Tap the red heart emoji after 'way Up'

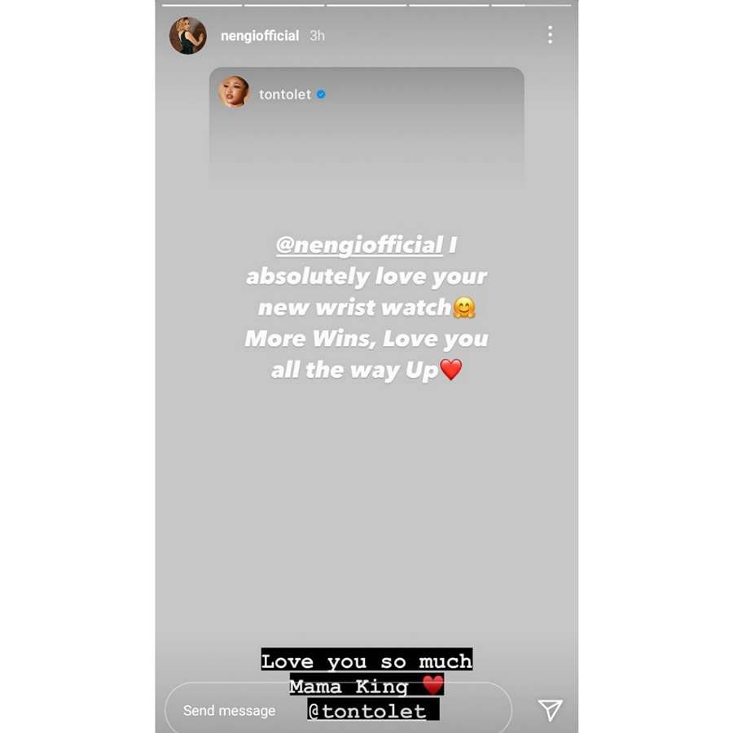(x=451, y=369)
